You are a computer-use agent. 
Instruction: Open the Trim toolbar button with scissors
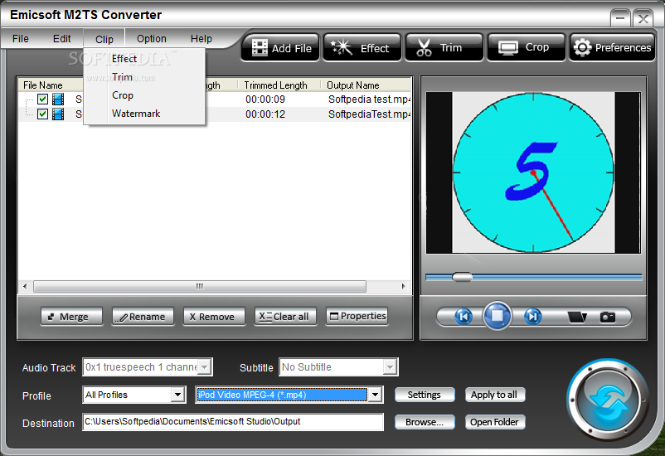[x=444, y=48]
